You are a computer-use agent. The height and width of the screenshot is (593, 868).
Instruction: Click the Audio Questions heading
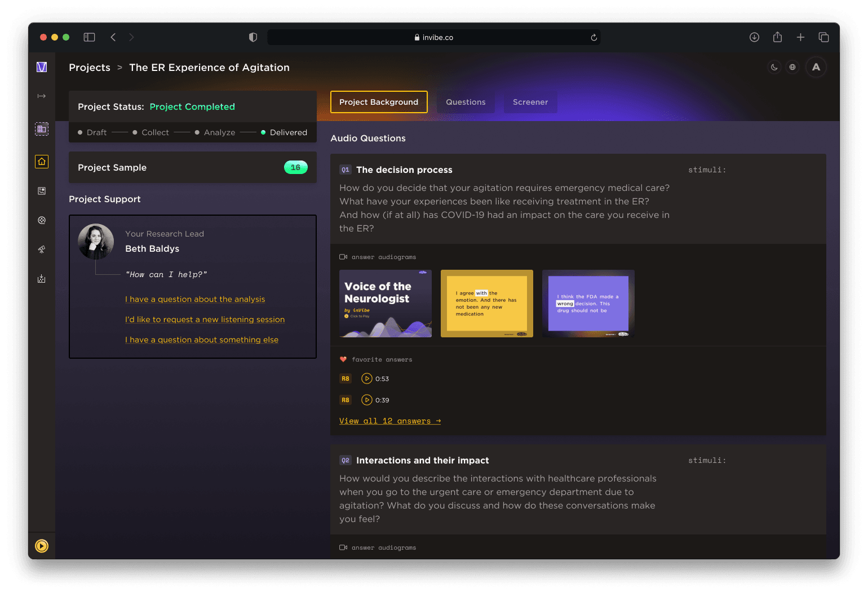tap(368, 138)
